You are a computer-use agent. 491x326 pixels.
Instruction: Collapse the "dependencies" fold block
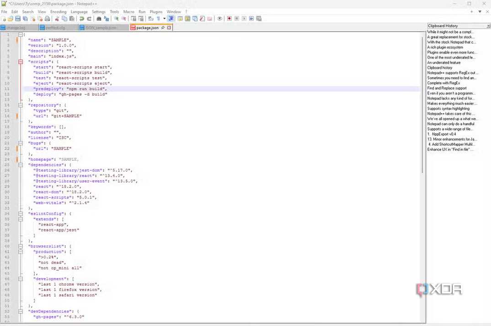coord(21,165)
